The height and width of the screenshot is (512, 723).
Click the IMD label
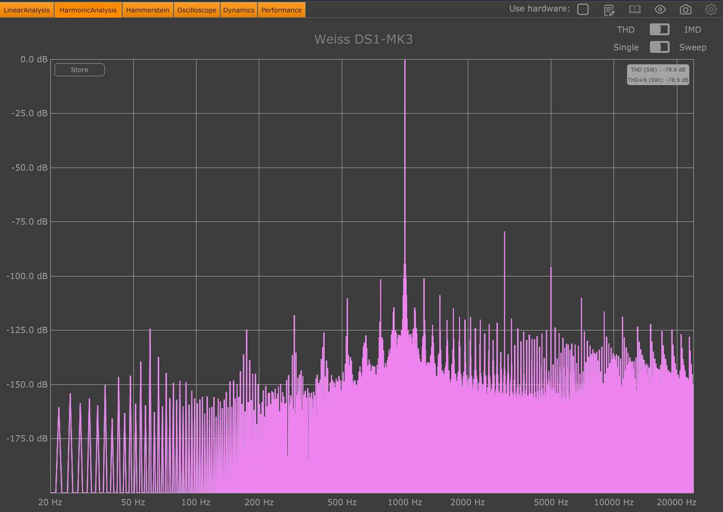coord(692,30)
